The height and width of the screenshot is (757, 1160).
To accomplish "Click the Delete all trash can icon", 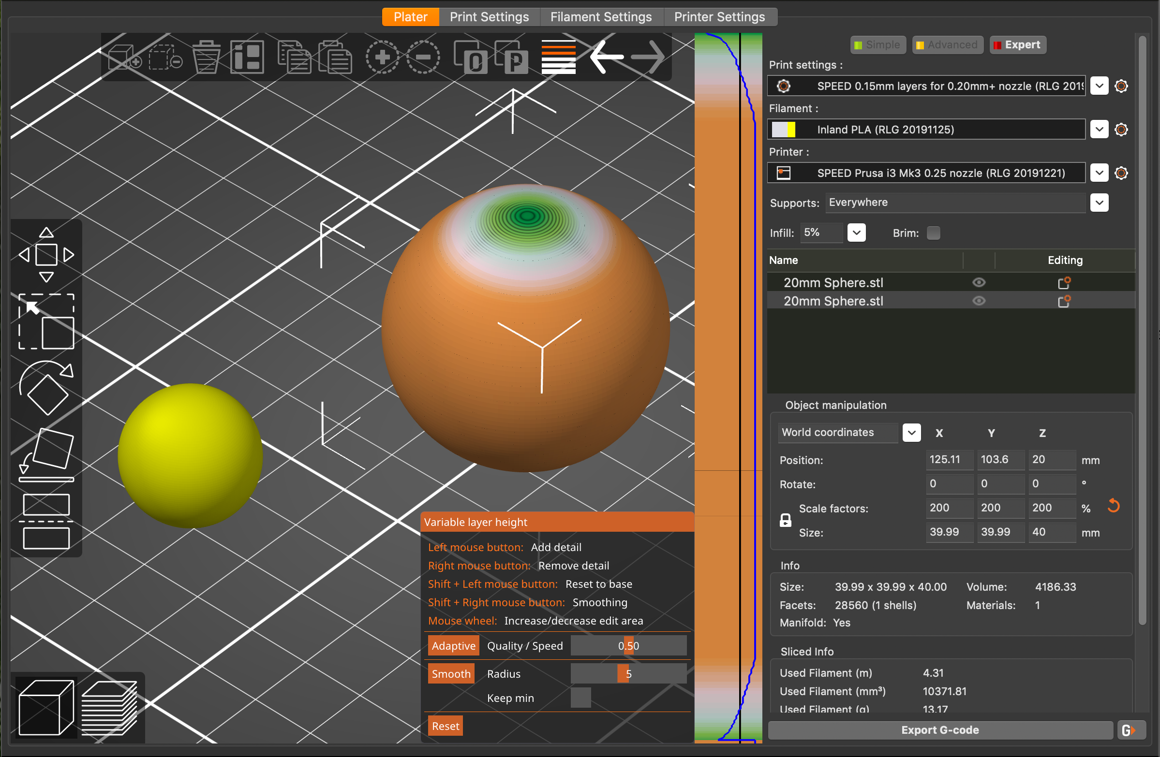I will tap(206, 58).
